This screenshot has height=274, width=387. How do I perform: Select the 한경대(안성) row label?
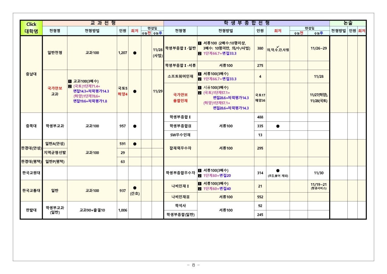pyautogui.click(x=31, y=148)
